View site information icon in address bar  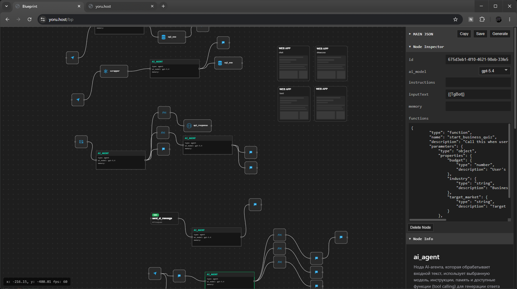click(x=43, y=19)
